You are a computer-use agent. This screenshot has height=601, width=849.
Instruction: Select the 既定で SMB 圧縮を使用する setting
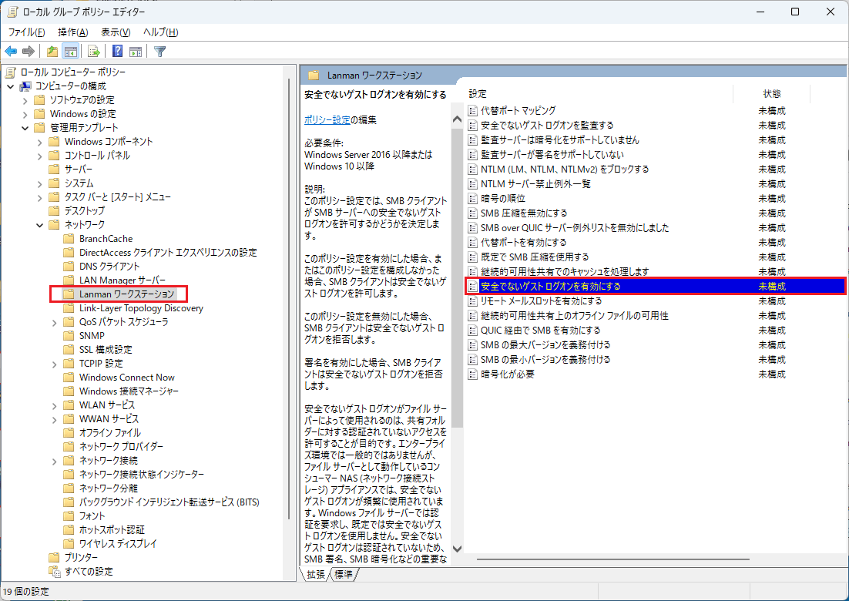point(535,257)
